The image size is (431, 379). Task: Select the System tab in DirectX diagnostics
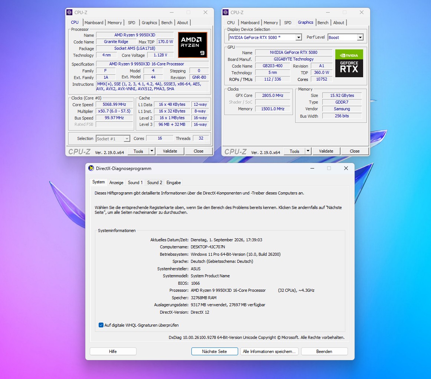click(98, 182)
